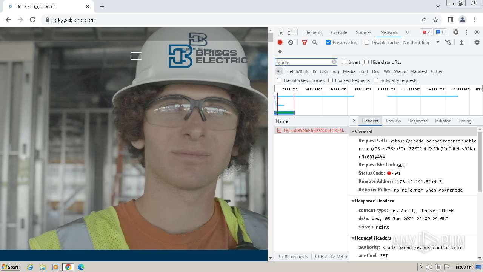This screenshot has height=272, width=483.
Task: Toggle Preserve log checkbox
Action: pyautogui.click(x=328, y=42)
